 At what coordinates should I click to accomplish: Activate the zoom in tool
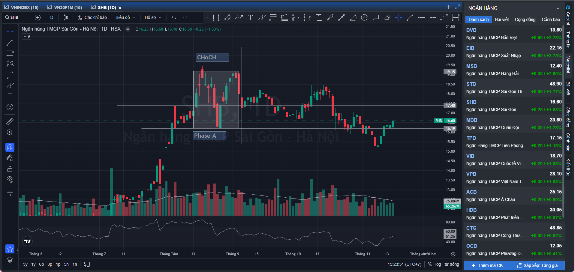tap(10, 132)
